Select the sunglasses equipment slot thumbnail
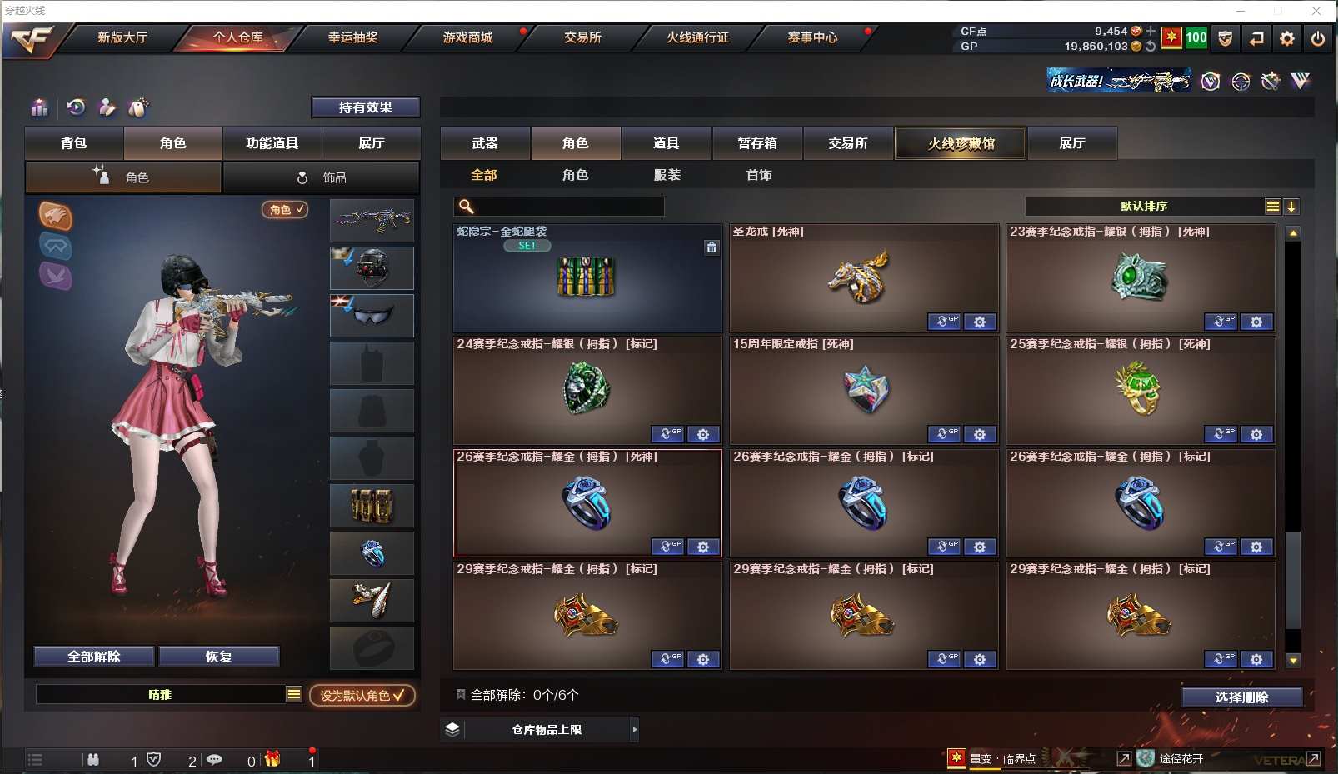 [x=372, y=315]
